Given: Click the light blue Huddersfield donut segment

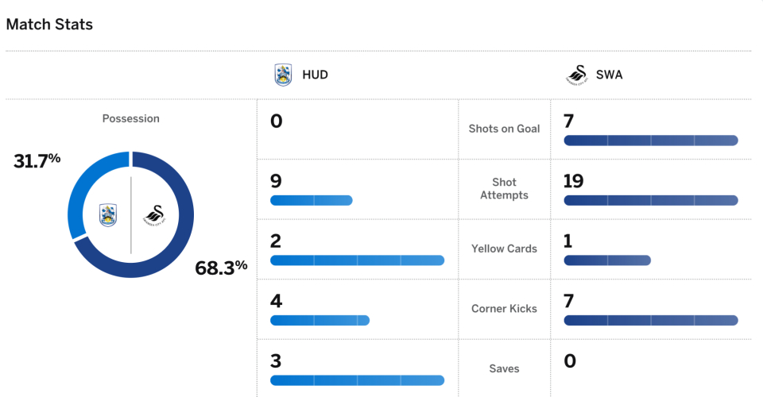Looking at the screenshot, I should (79, 183).
